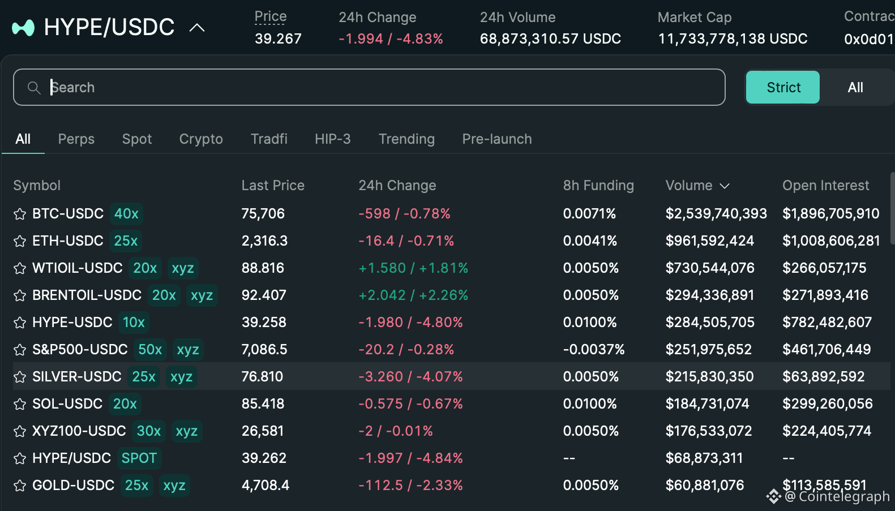This screenshot has width=895, height=511.
Task: Toggle the star on SOL-USDC
Action: [20, 404]
